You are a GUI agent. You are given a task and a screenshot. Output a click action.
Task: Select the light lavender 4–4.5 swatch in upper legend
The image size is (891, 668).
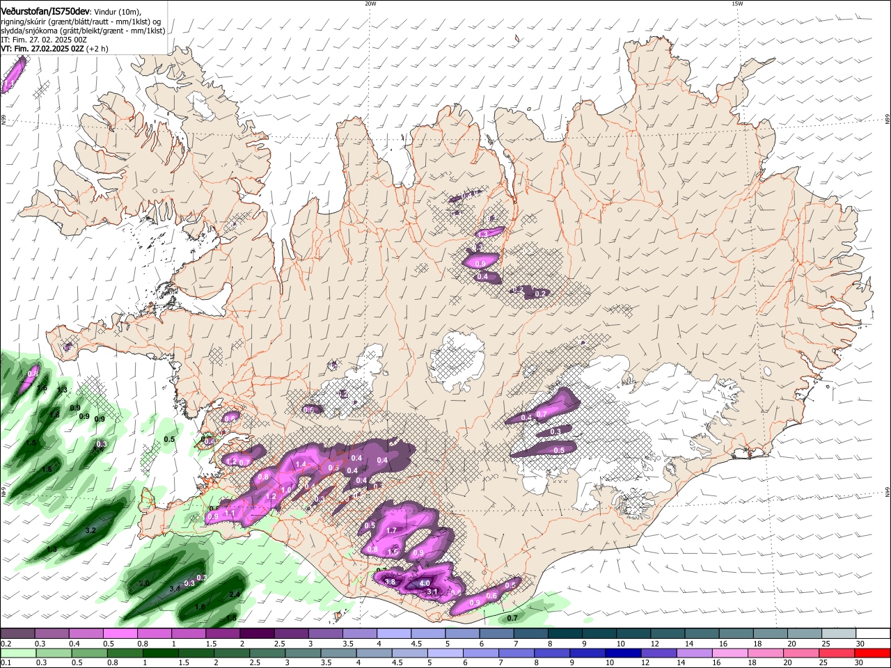tap(394, 634)
